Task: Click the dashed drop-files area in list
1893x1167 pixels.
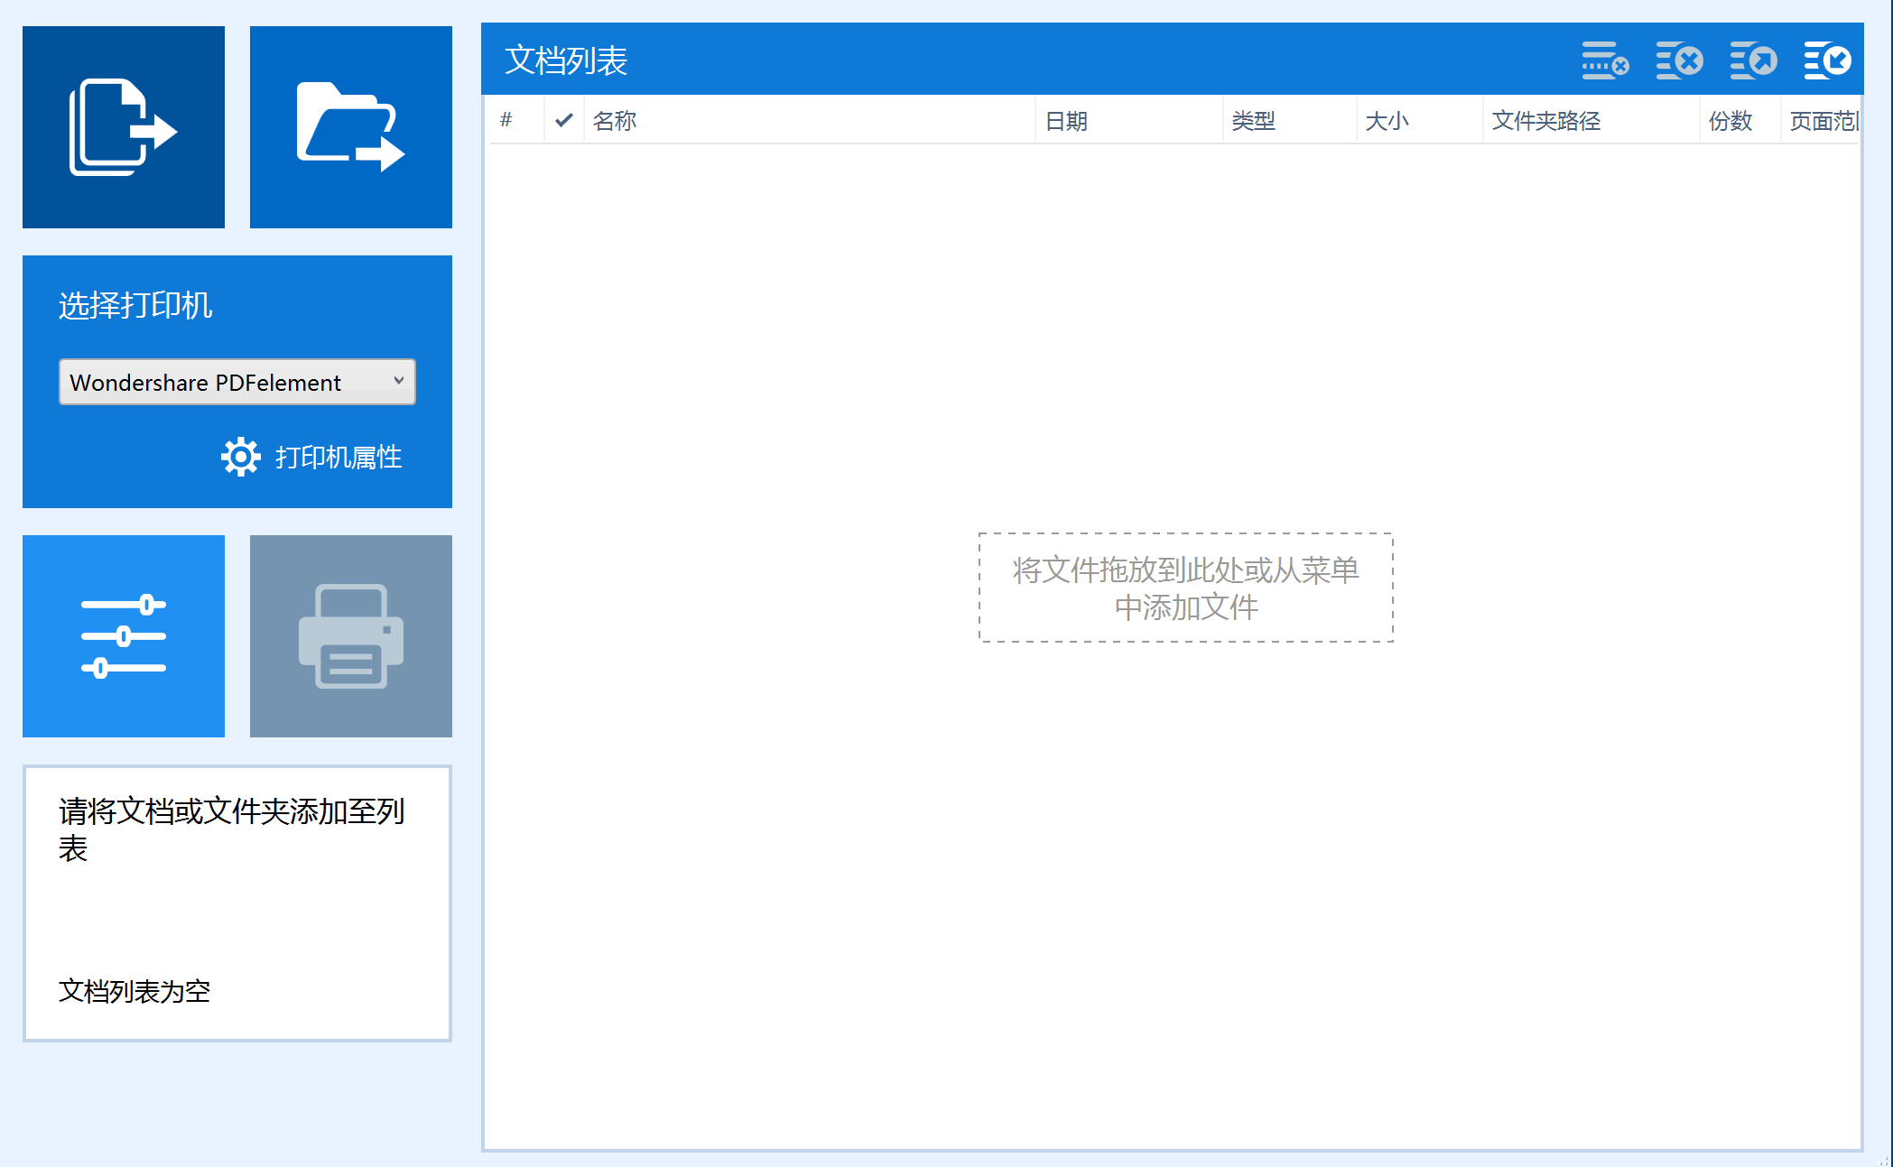Action: [x=1185, y=588]
